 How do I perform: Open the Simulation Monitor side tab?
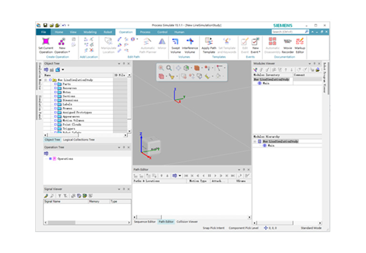[x=40, y=76]
